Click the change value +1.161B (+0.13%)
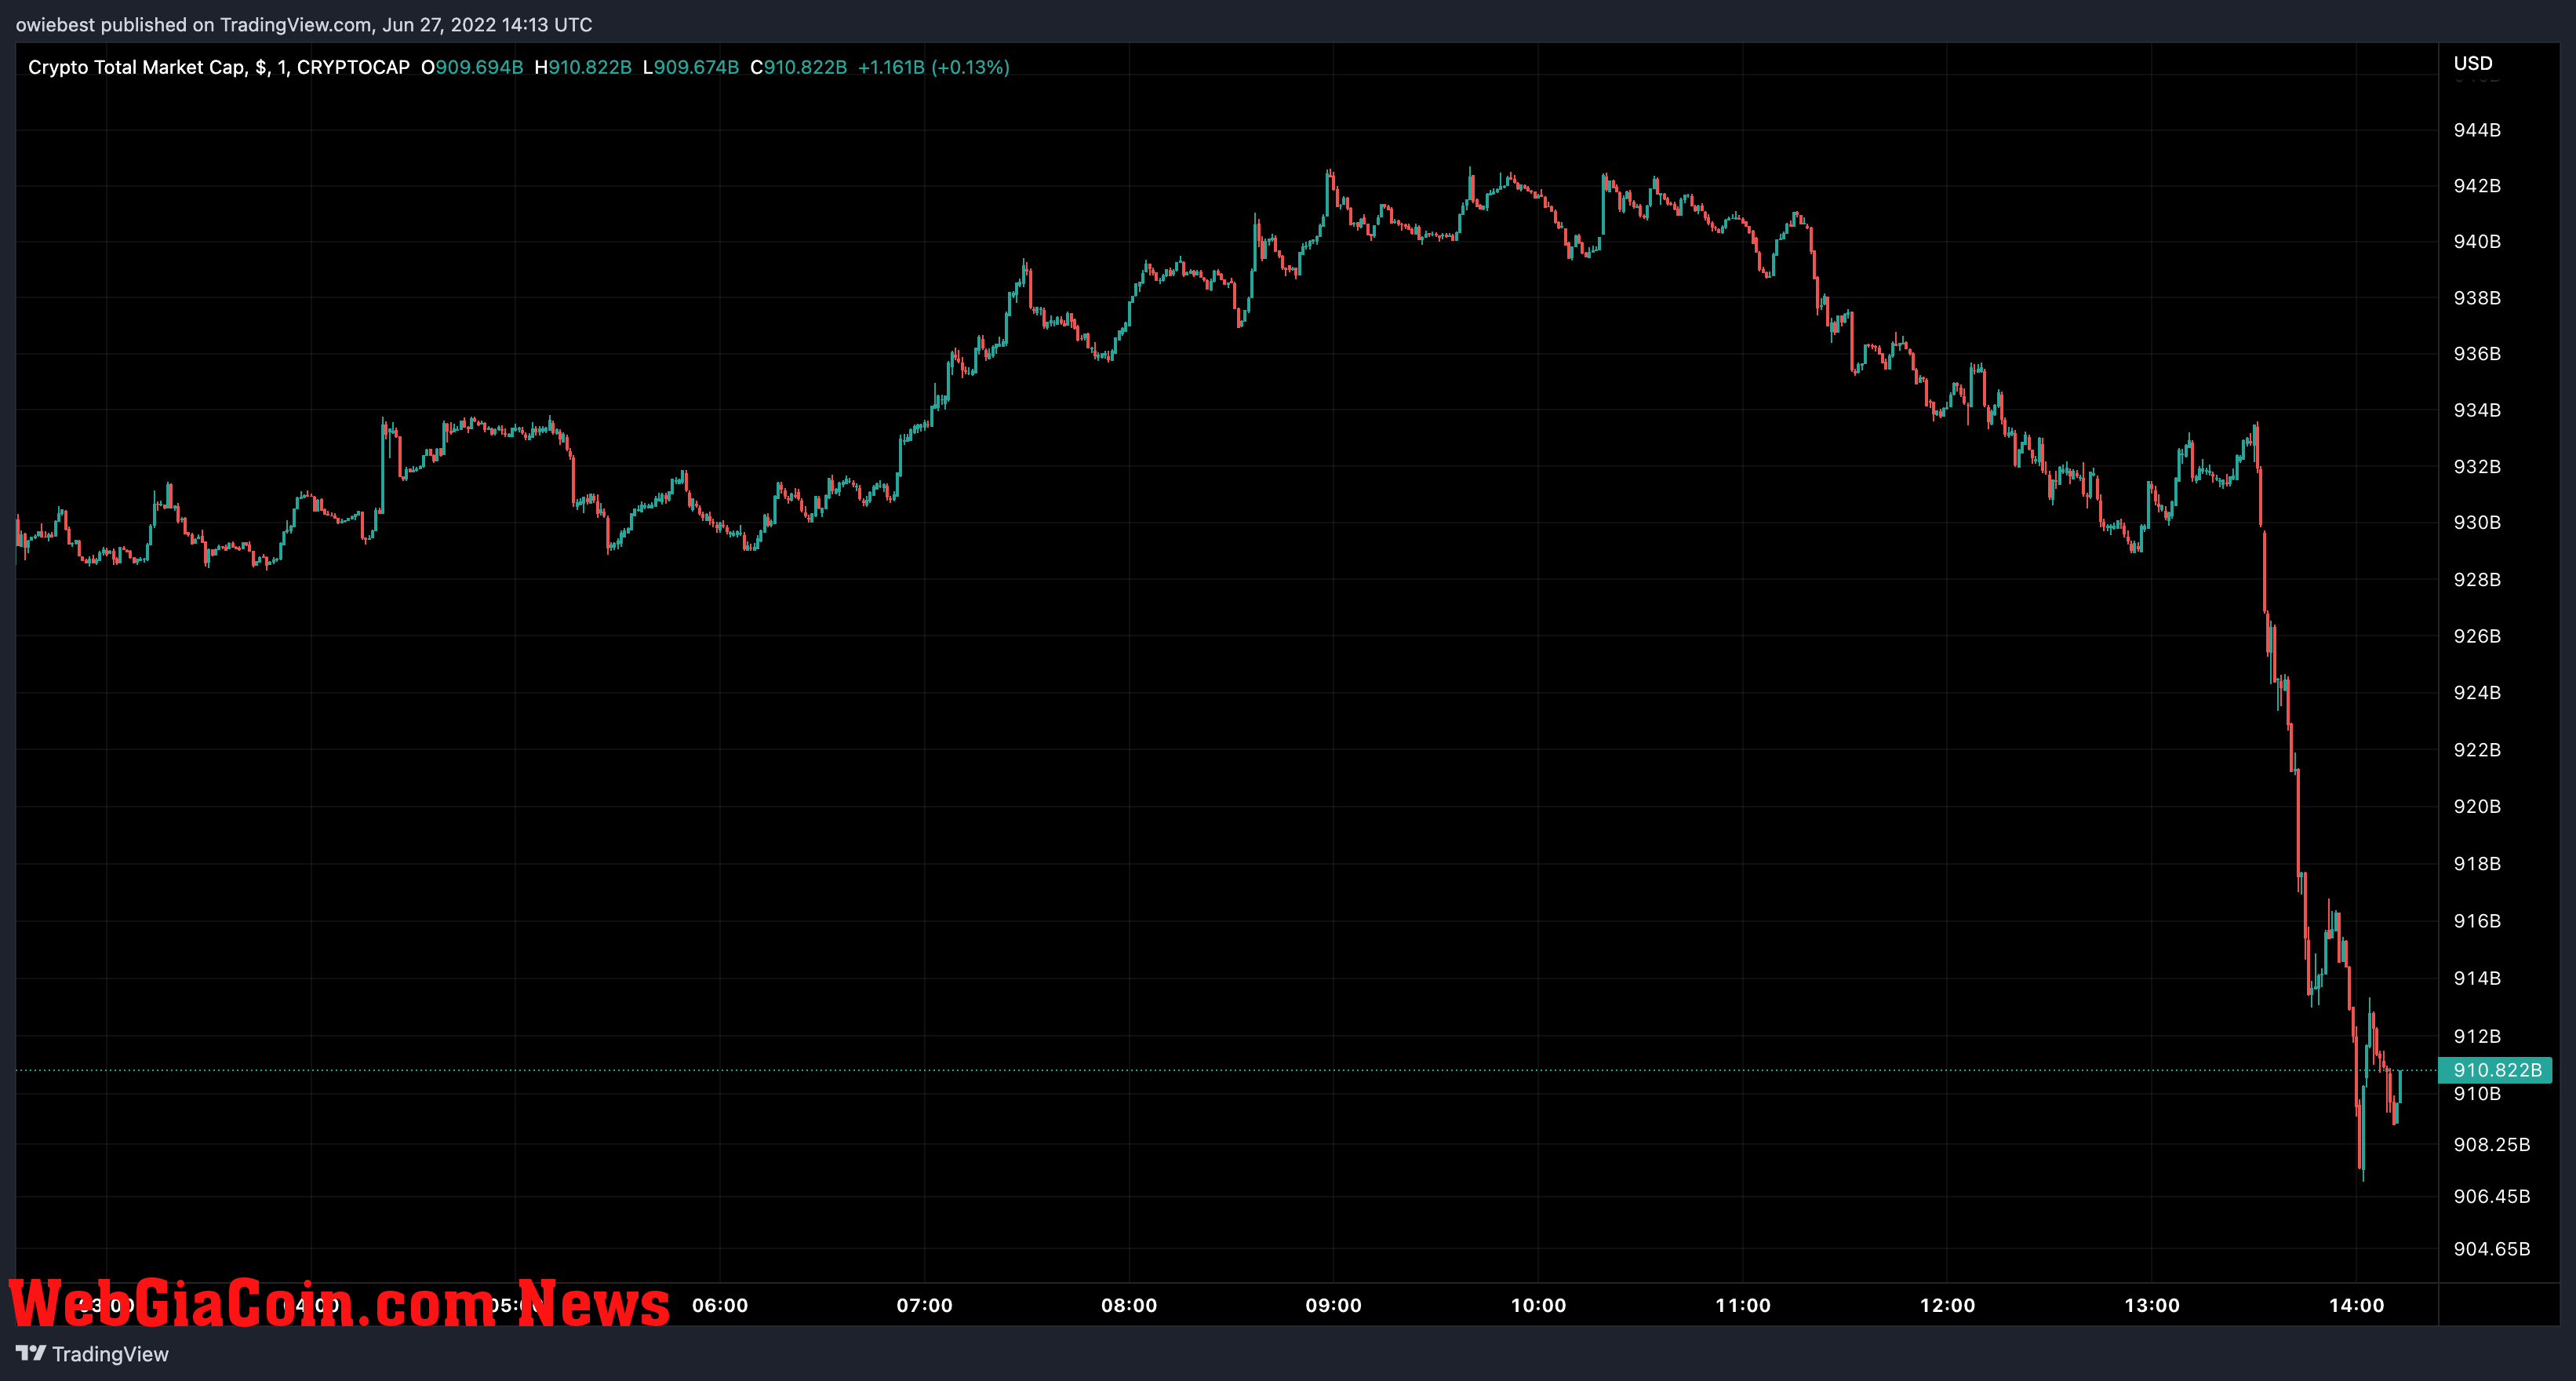 point(934,67)
